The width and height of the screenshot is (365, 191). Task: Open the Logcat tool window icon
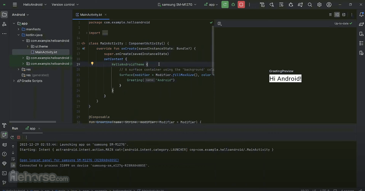pyautogui.click(x=4, y=144)
